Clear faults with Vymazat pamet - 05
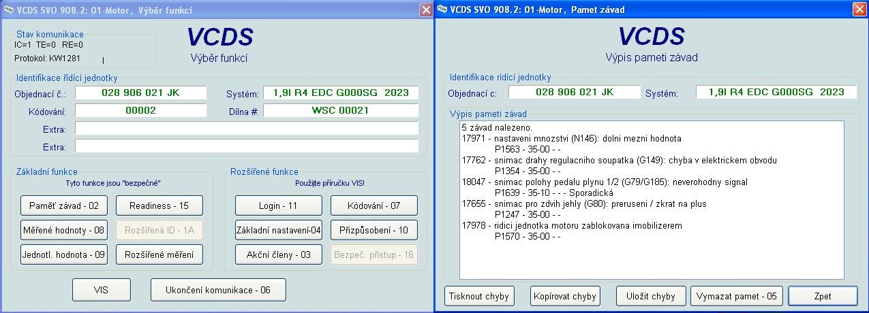This screenshot has height=313, width=869. (737, 296)
